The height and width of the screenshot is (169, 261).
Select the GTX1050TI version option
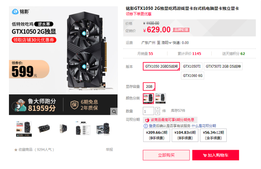point(192,66)
